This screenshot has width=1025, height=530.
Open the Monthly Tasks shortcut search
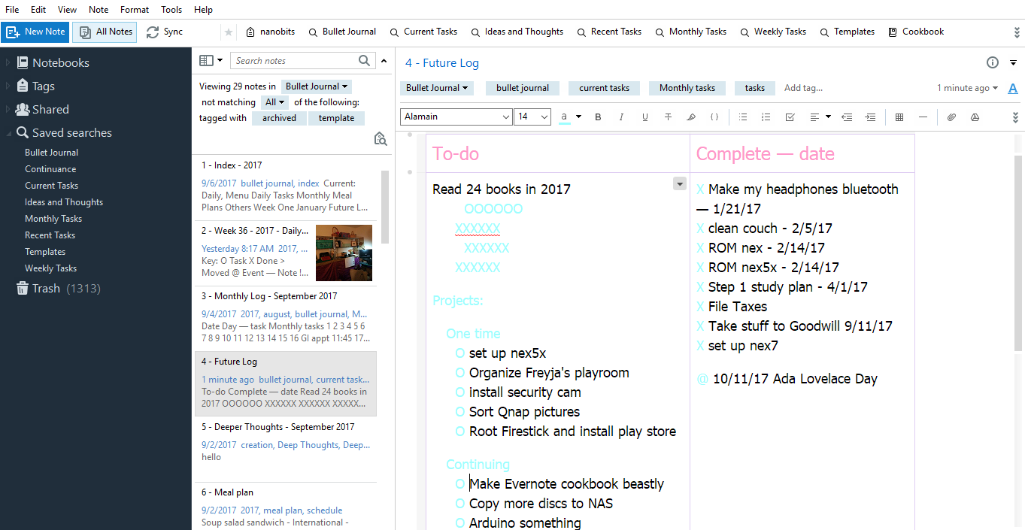[690, 32]
